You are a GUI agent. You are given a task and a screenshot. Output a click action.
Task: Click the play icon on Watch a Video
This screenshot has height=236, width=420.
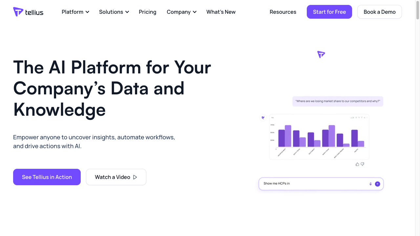click(x=135, y=177)
